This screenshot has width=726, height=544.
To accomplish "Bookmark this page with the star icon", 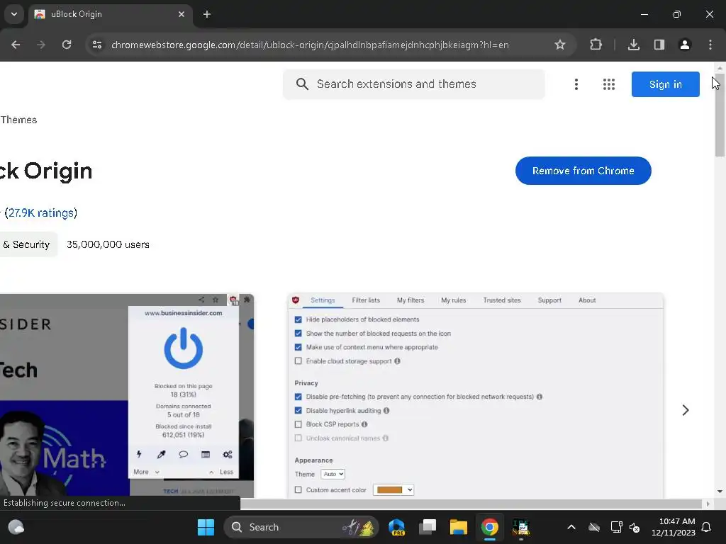I will [560, 45].
